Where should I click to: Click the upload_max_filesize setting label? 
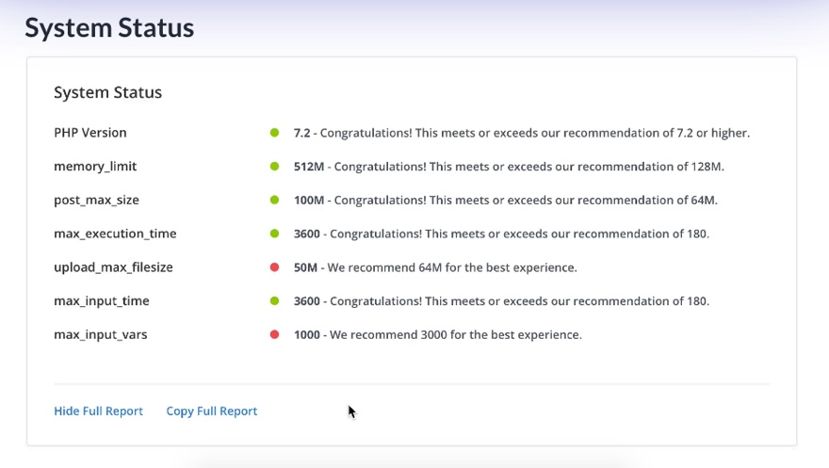[x=113, y=267]
